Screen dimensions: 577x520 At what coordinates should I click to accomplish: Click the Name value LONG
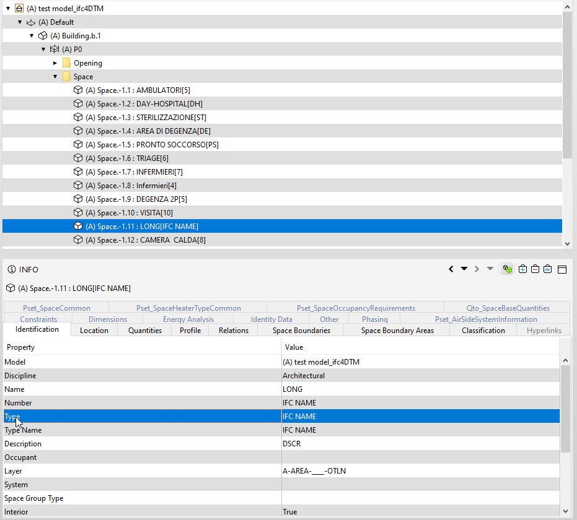click(x=293, y=389)
